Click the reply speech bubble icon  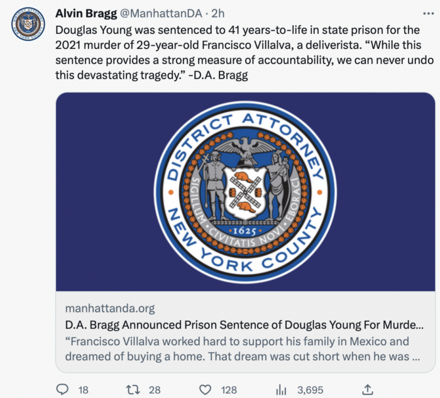click(62, 390)
